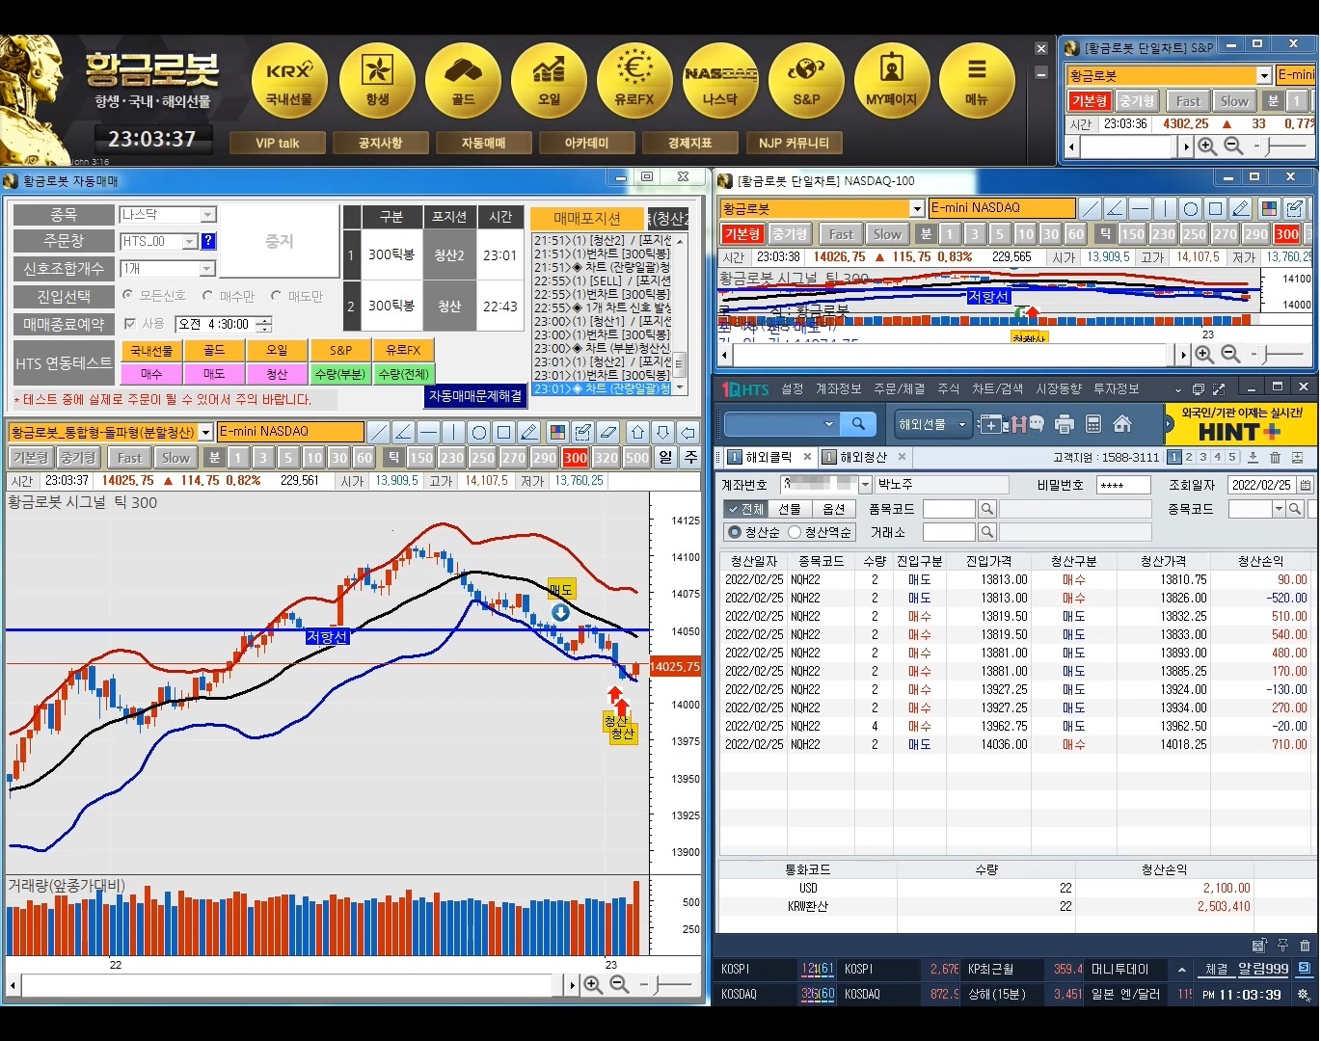Open the 유로FX currency icon

click(x=634, y=81)
